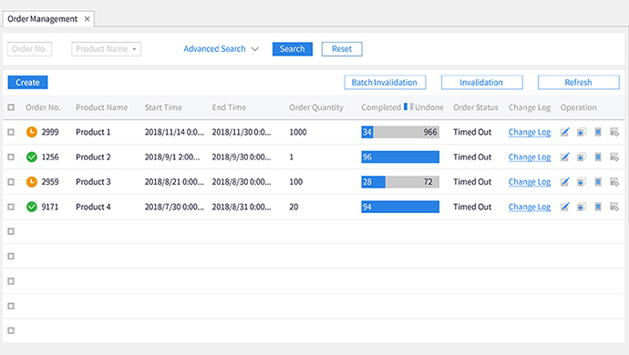629x355 pixels.
Task: Tick the select-all checkbox in the table header
Action: click(x=11, y=107)
